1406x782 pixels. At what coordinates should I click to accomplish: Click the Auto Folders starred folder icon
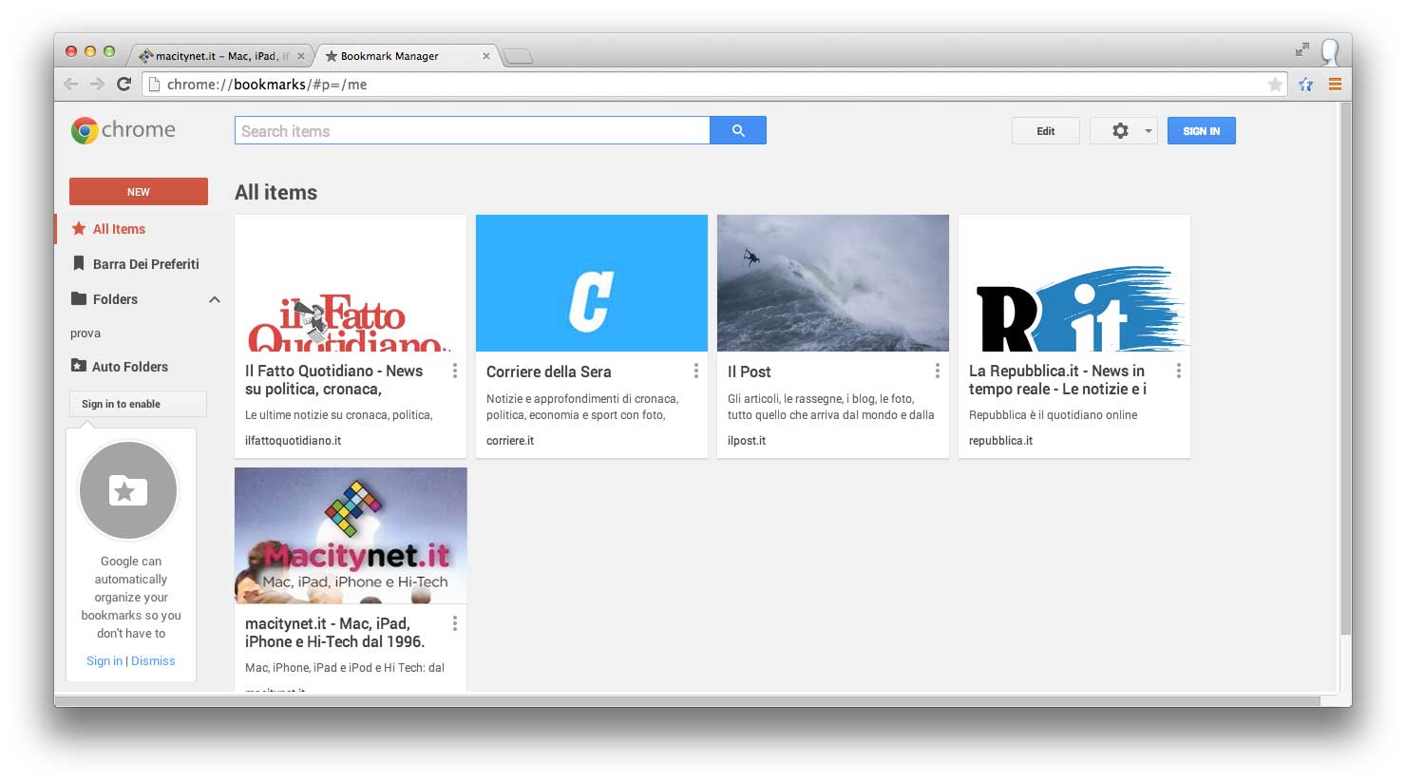[x=79, y=366]
